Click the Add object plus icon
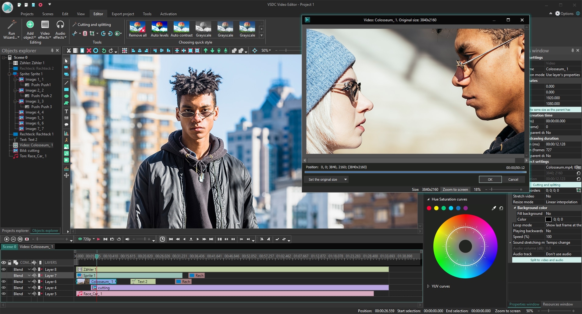Screen dimensions: 582x314 click(30, 25)
